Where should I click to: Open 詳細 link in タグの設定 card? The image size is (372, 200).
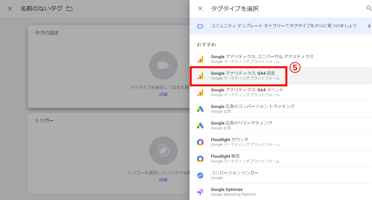163,94
